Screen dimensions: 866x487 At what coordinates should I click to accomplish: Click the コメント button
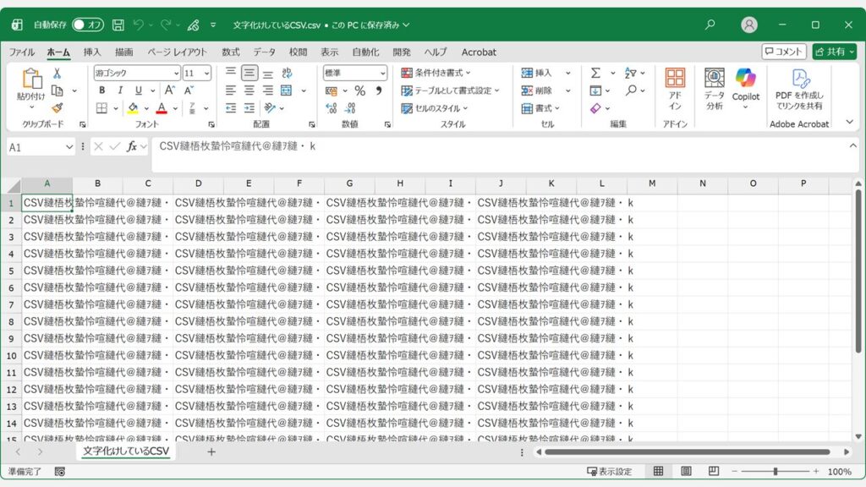tap(785, 51)
